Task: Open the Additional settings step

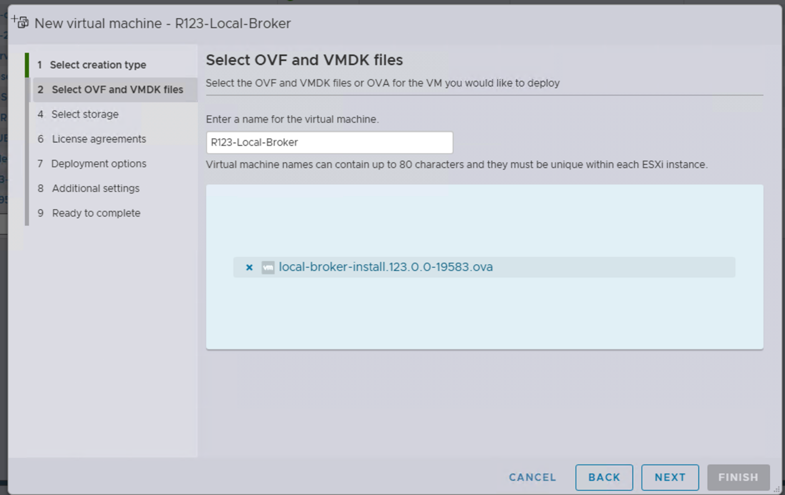Action: point(95,188)
